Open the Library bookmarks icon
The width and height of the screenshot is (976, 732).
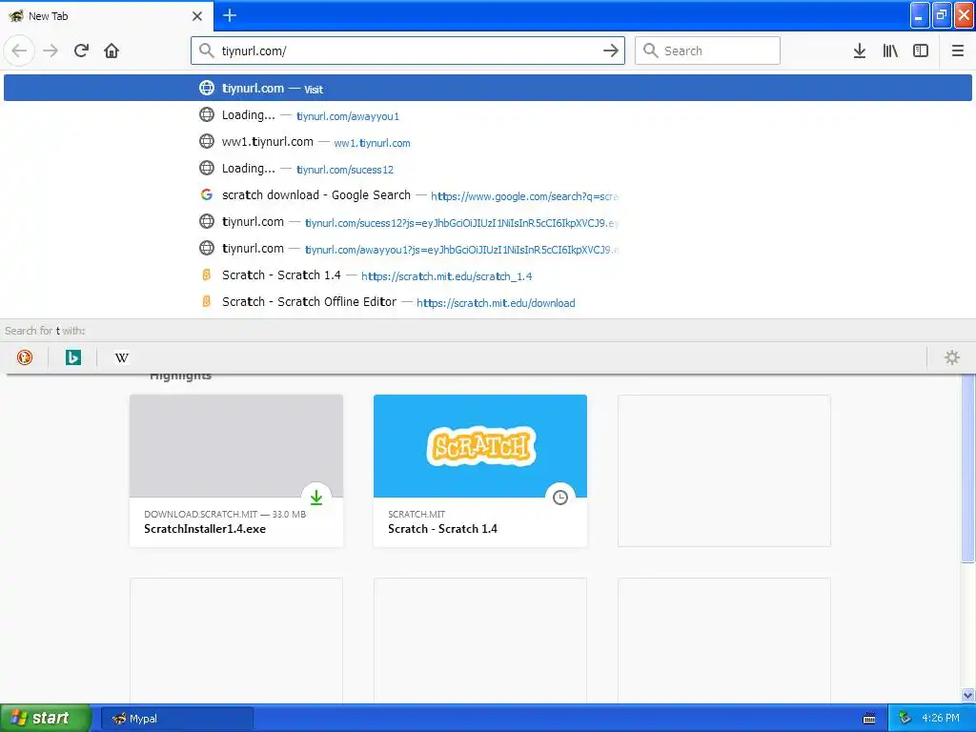tap(890, 51)
